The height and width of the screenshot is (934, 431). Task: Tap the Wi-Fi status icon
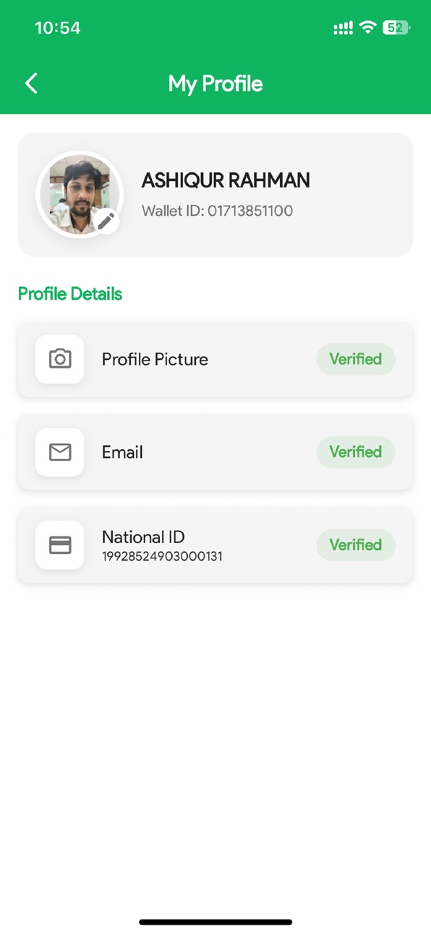coord(368,28)
